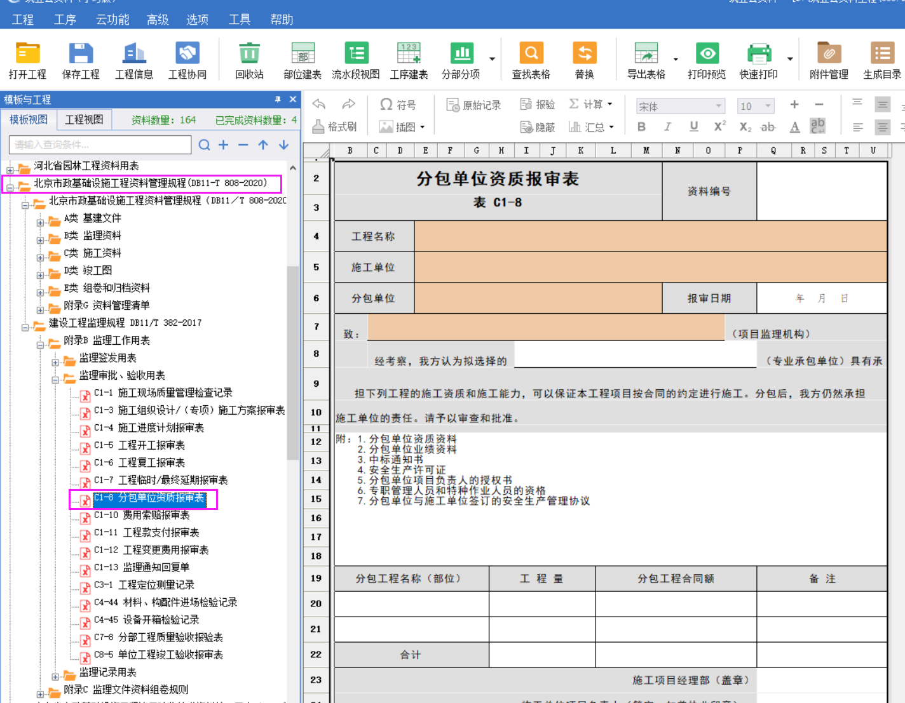Image resolution: width=905 pixels, height=703 pixels.
Task: Click the search magnifier in template panel
Action: (204, 145)
